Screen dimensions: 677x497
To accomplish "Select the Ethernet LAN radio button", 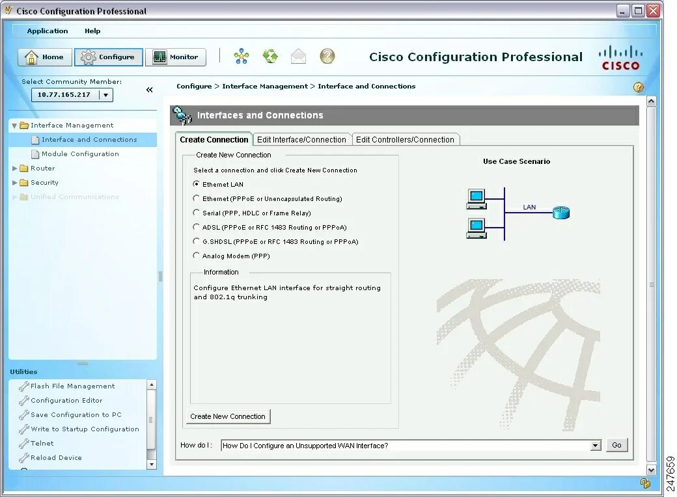I will click(x=196, y=184).
